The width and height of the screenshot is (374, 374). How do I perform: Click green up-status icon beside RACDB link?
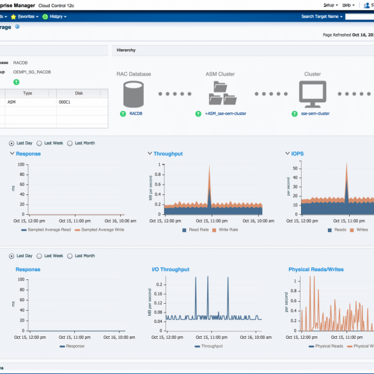[123, 114]
